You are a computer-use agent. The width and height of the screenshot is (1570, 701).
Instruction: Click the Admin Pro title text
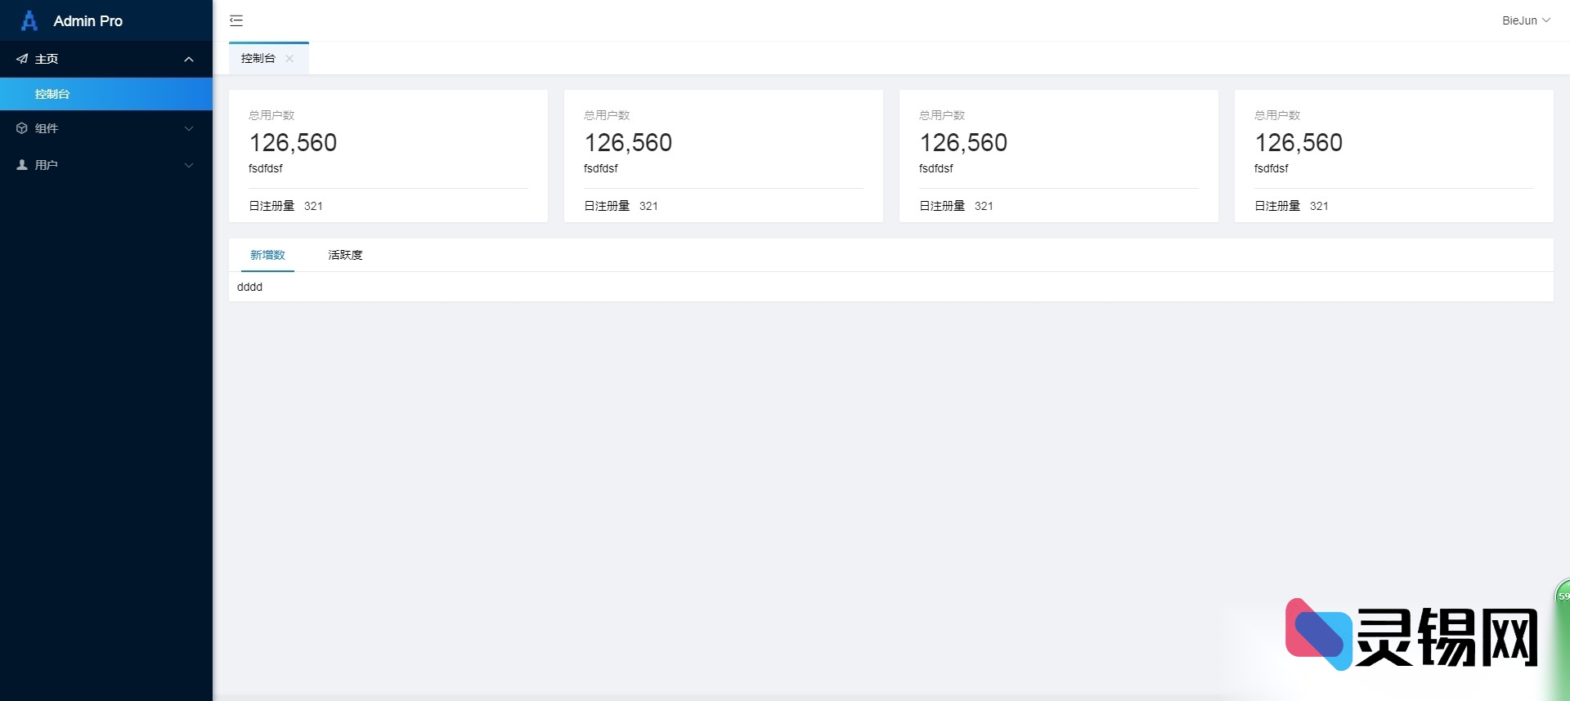[87, 21]
